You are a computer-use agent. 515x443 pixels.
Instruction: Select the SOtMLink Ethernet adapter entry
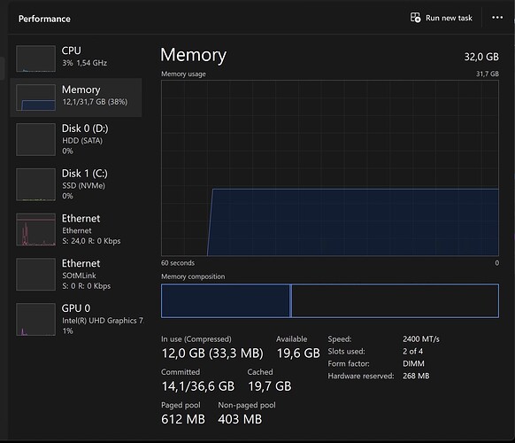point(76,274)
